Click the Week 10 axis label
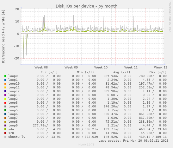173x148 pixels. point(101,68)
